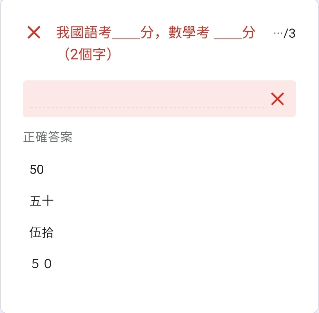The image size is (319, 313).
Task: Click the "我國語考" question text
Action: 84,33
